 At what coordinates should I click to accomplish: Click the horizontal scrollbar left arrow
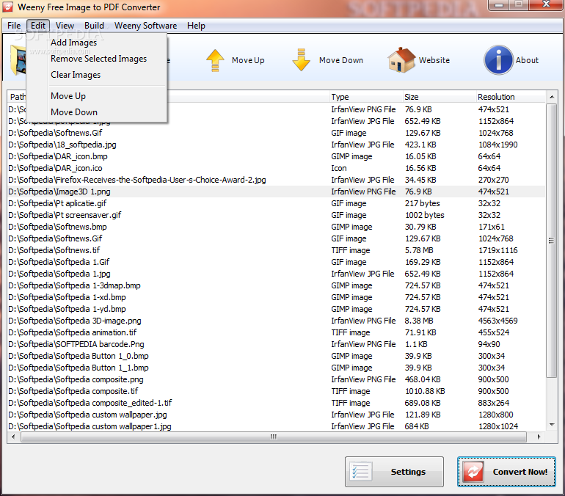click(x=13, y=437)
